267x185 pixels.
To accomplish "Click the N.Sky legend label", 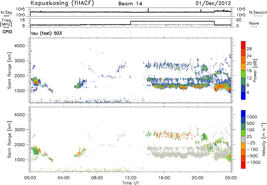I will [6, 13].
